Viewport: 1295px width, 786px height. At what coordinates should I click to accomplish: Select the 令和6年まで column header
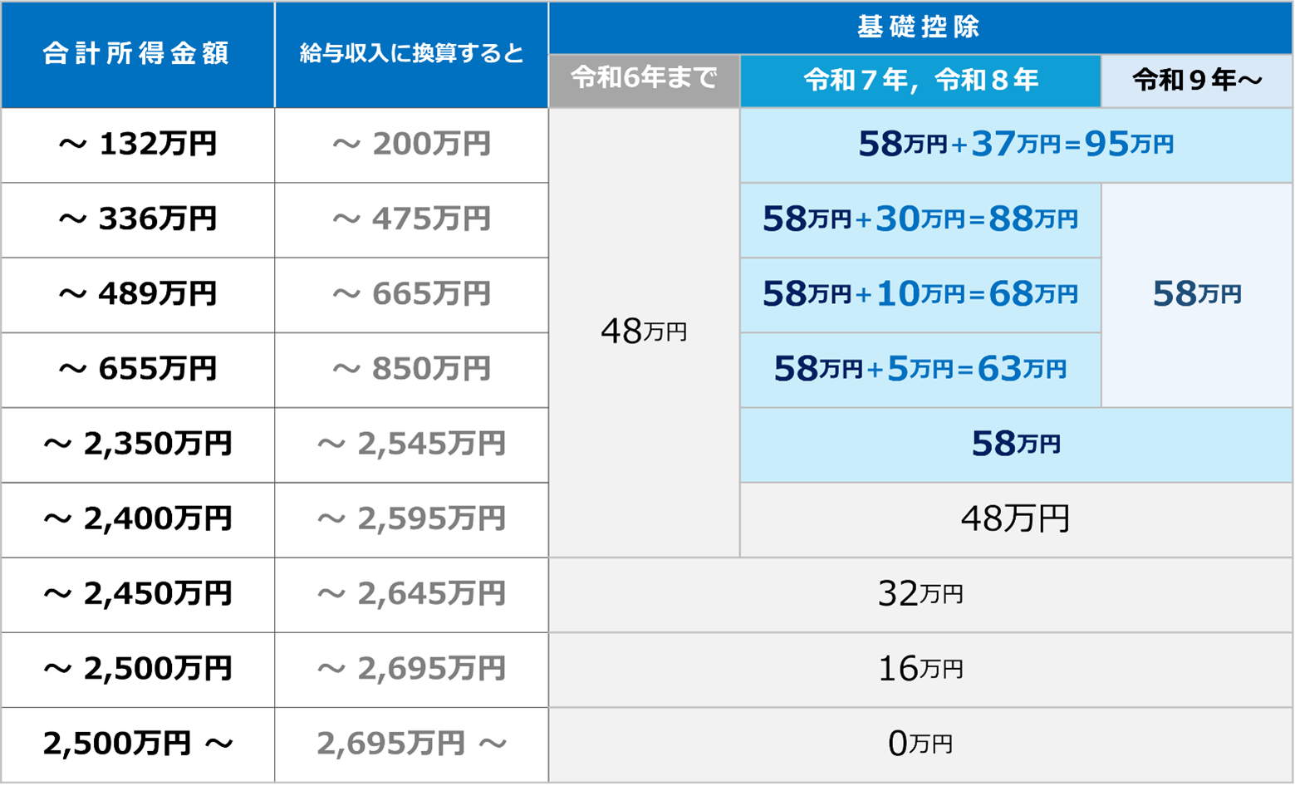[645, 81]
